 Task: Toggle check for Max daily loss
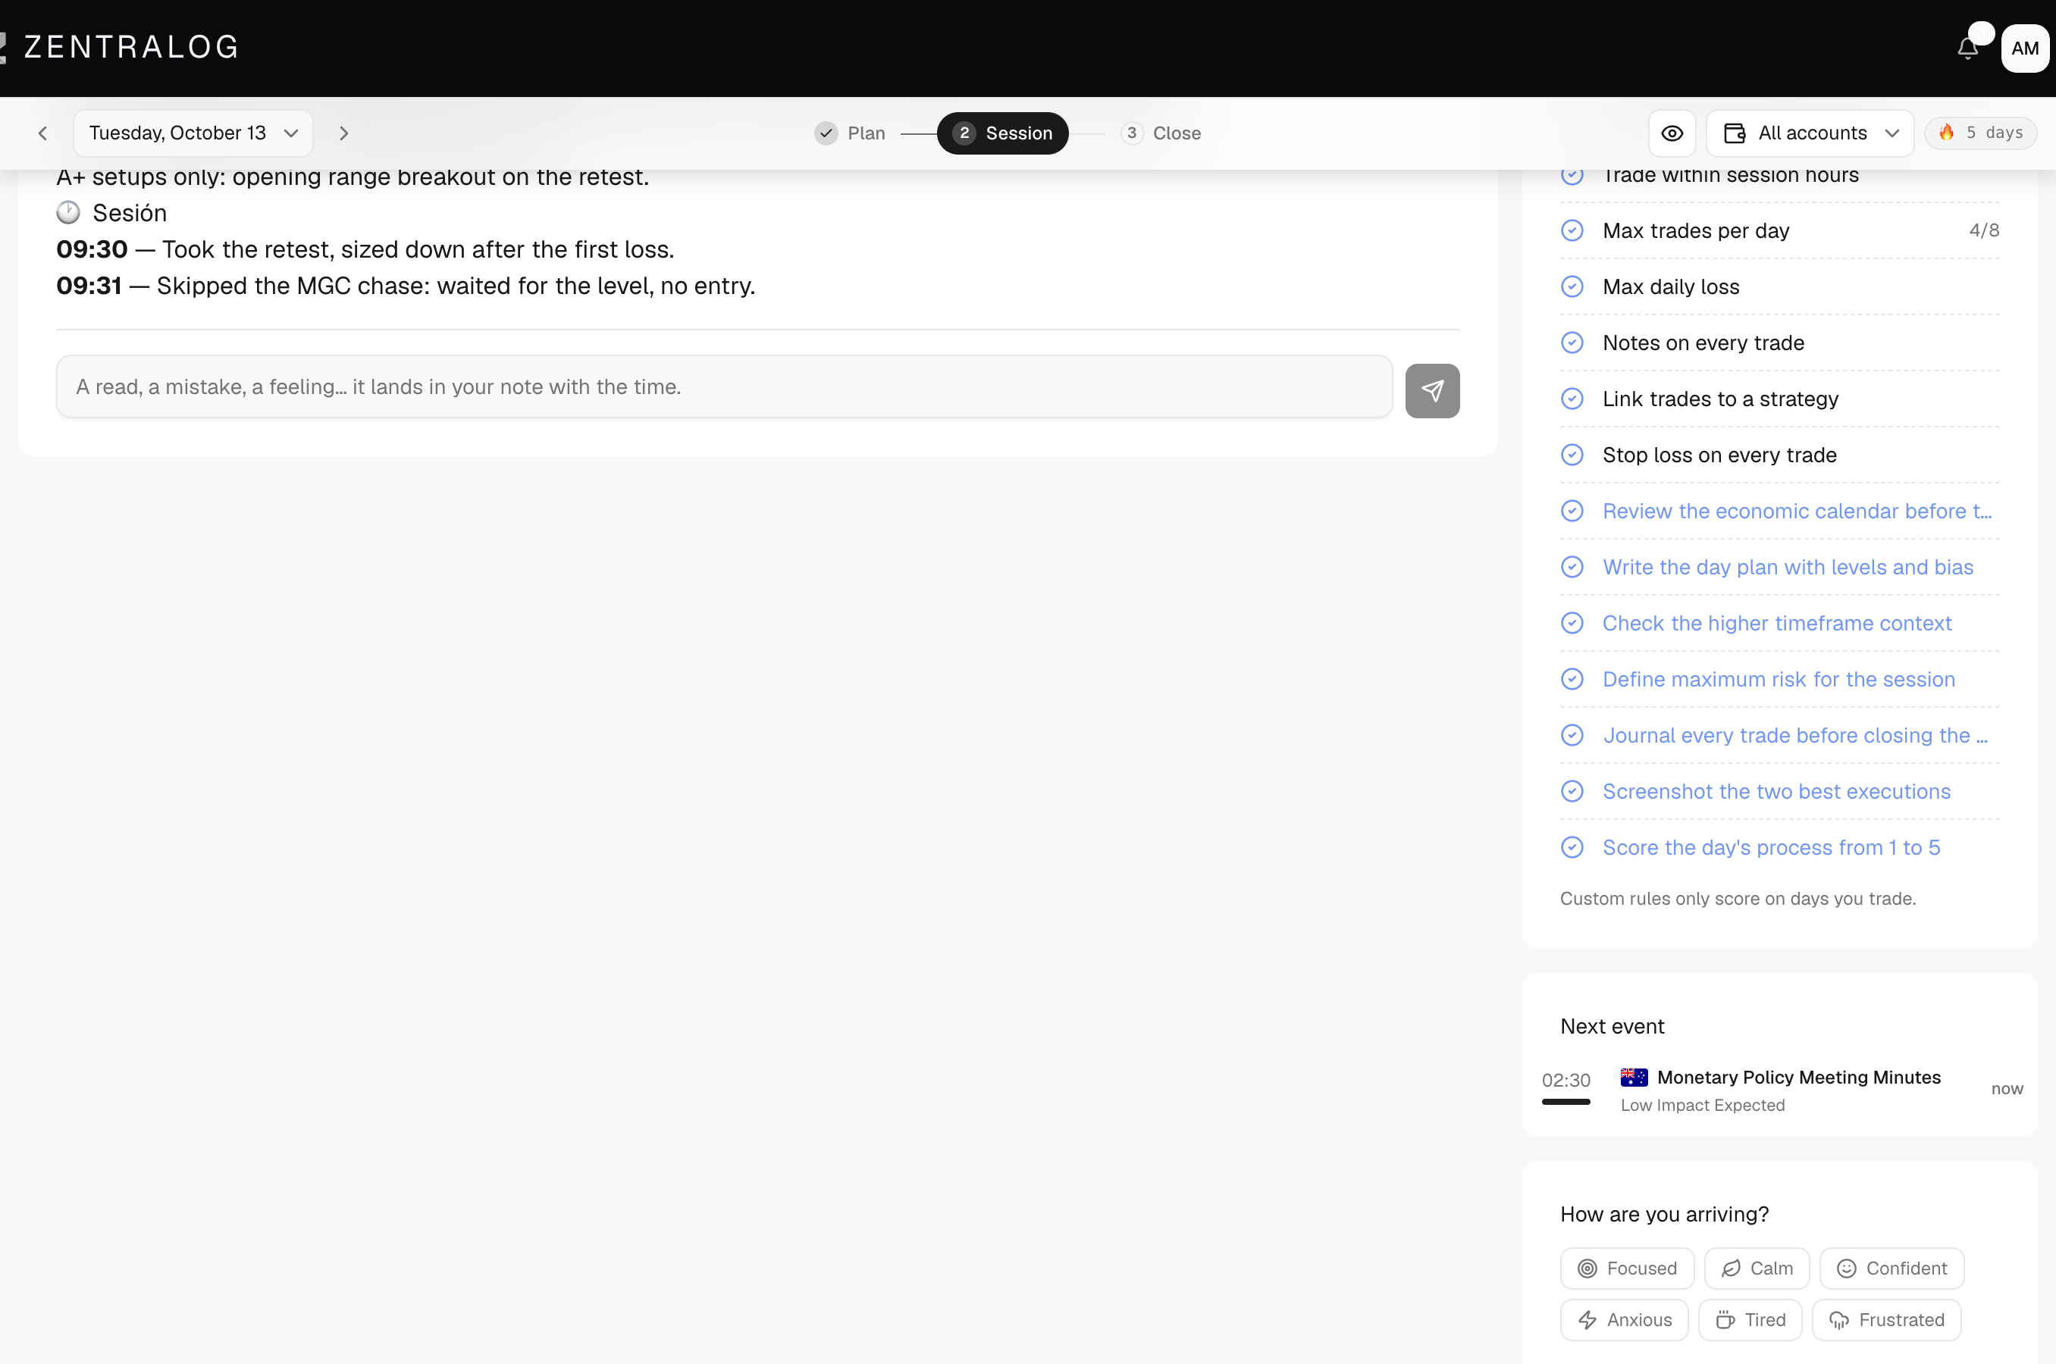click(1572, 287)
